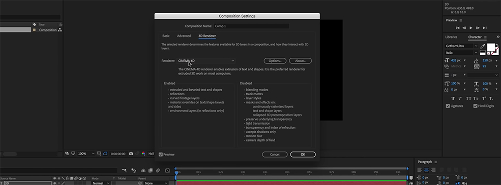Apply Faux Bold text style
Image resolution: width=501 pixels, height=185 pixels.
point(453,98)
